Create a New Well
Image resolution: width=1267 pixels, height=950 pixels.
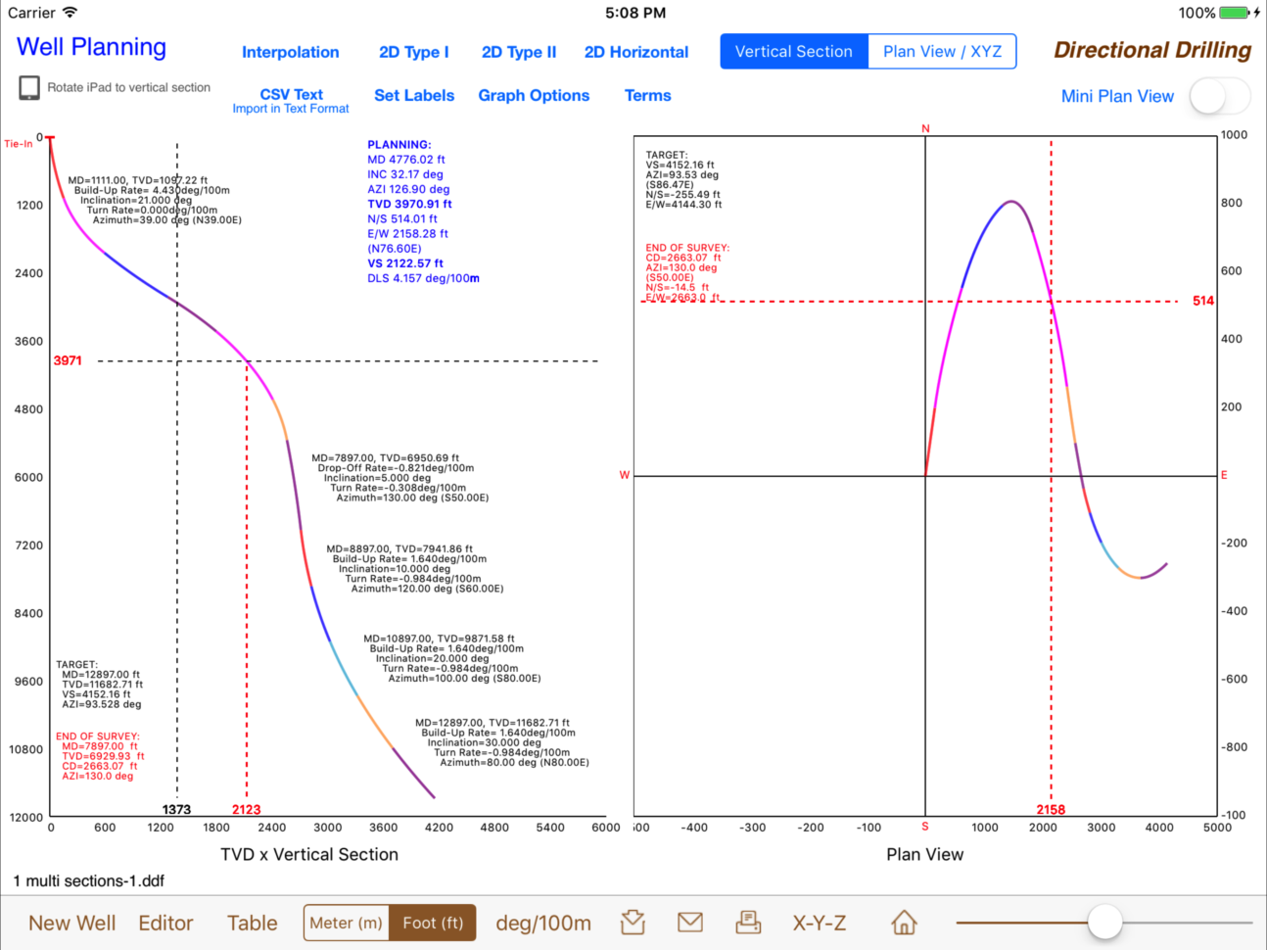click(x=72, y=922)
